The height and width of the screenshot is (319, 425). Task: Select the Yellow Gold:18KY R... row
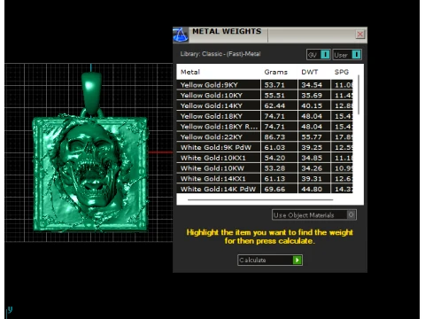click(265, 127)
